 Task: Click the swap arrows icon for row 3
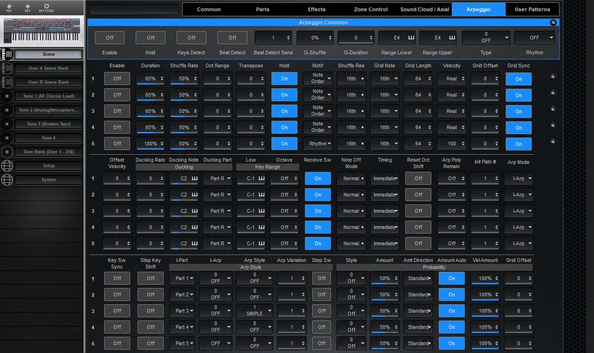[x=553, y=109]
